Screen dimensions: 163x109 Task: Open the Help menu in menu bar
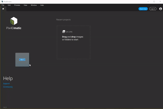42,5
